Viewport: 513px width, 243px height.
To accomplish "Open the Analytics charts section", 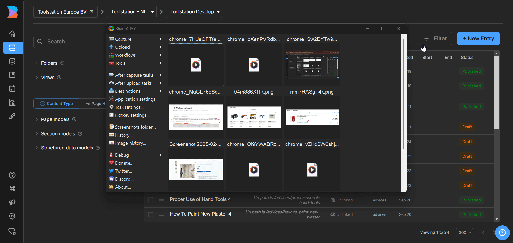I will (x=12, y=103).
